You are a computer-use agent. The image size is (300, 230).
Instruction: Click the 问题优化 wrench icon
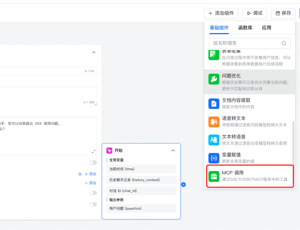click(x=214, y=79)
